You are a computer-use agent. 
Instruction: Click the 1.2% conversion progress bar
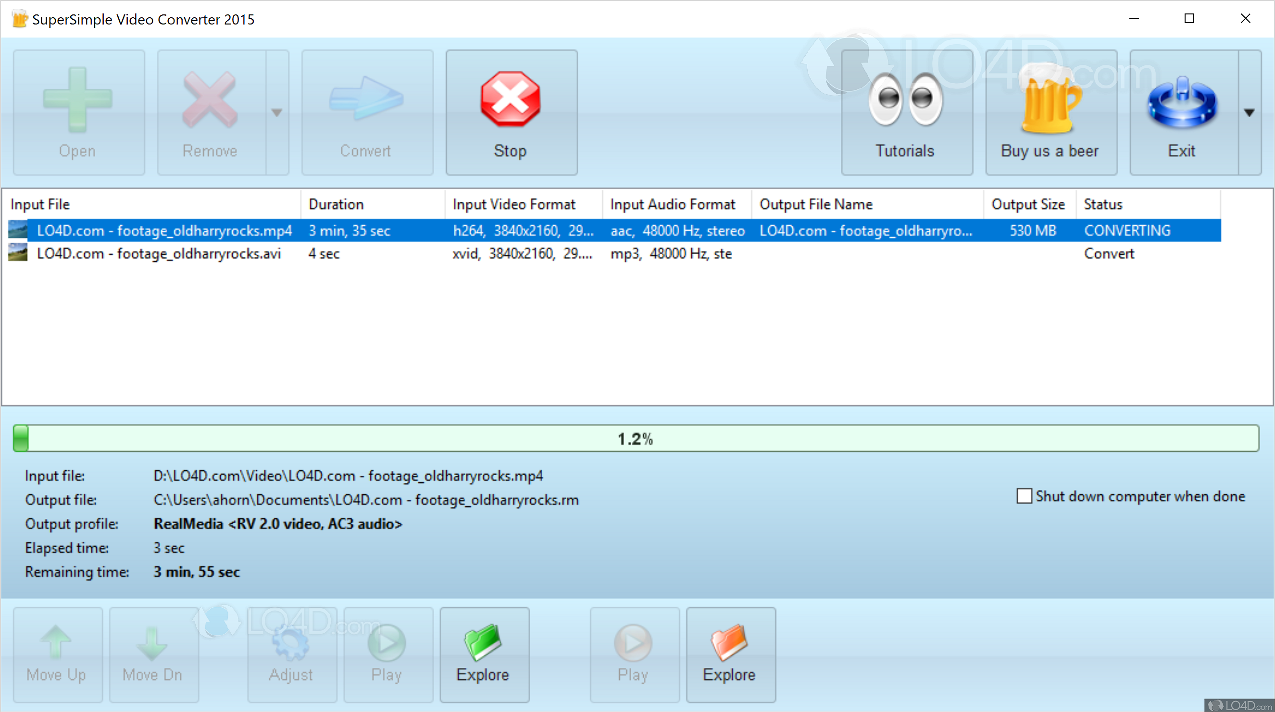[635, 438]
